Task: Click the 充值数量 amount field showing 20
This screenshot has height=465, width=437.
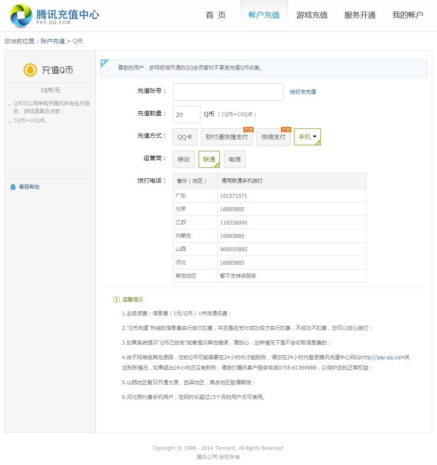Action: click(186, 114)
